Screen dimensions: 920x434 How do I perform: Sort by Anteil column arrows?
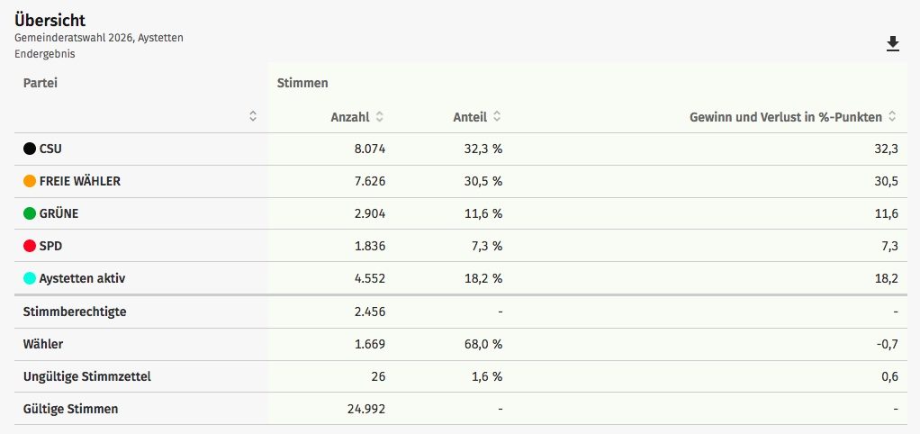pos(497,117)
